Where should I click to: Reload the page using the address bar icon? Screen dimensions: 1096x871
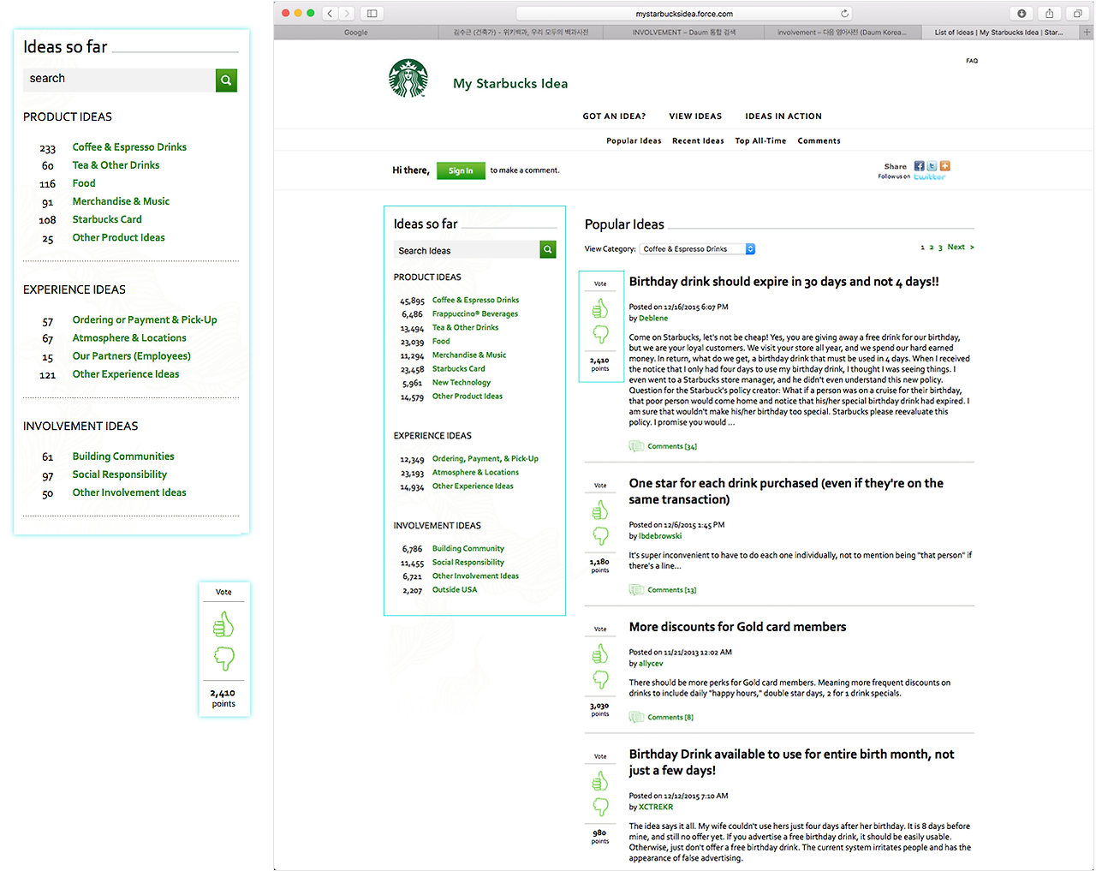point(844,14)
